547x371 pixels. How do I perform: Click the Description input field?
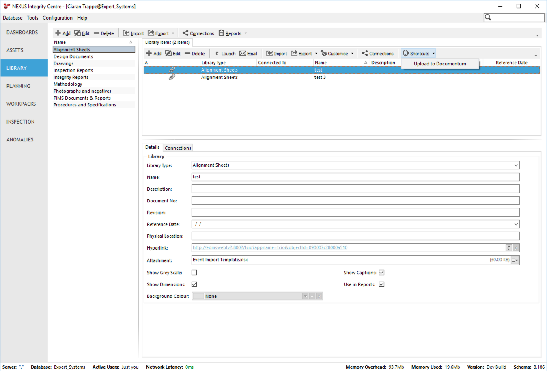pos(355,189)
